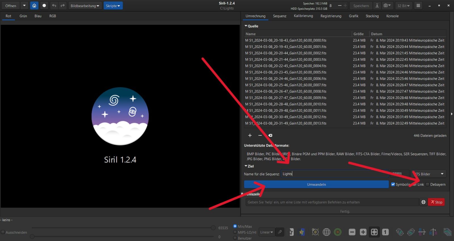The height and width of the screenshot is (241, 454).
Task: Click the command line input field
Action: [x=332, y=202]
